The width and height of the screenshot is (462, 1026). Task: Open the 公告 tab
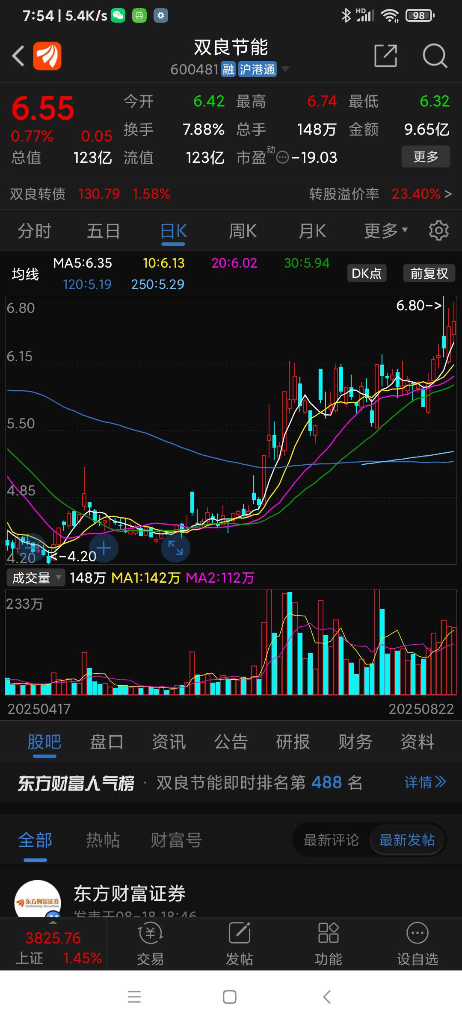231,742
